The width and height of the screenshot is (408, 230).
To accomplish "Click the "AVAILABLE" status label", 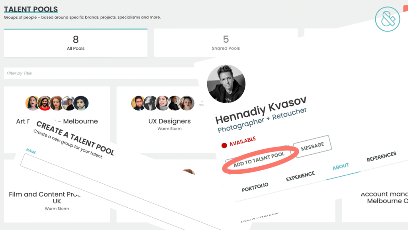I will click(243, 141).
